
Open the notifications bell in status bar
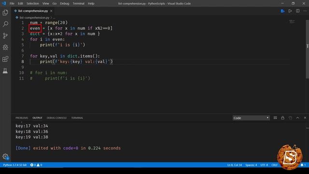coord(303,165)
